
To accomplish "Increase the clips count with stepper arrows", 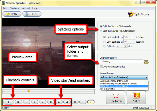I will point(126,45).
